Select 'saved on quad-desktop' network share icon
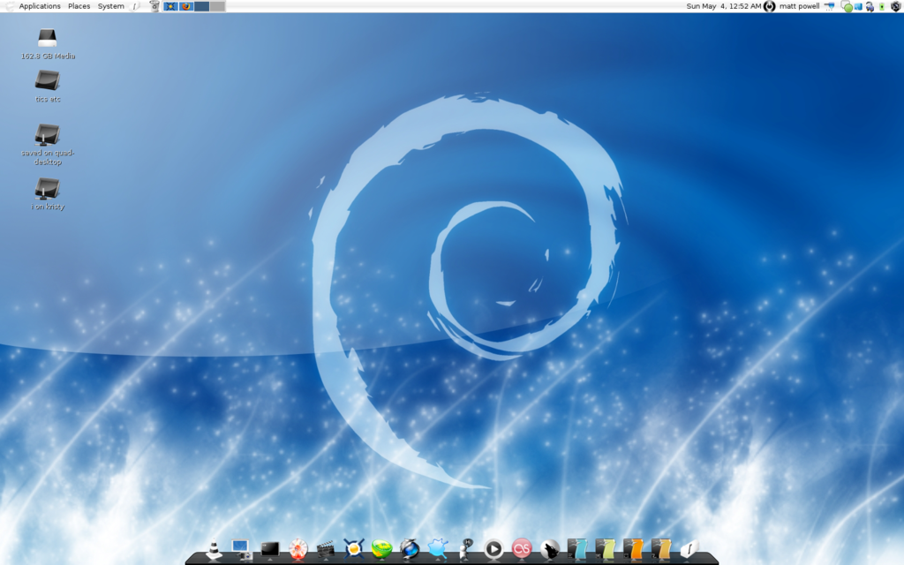The height and width of the screenshot is (565, 904). [48, 145]
